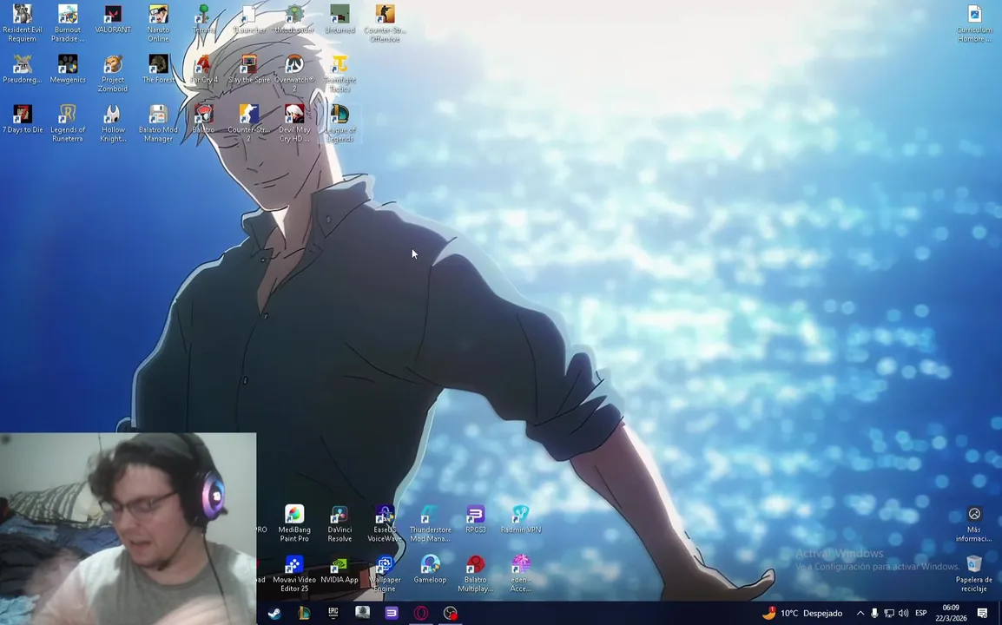Launch the 7 Days to Die shortcut

tap(23, 119)
